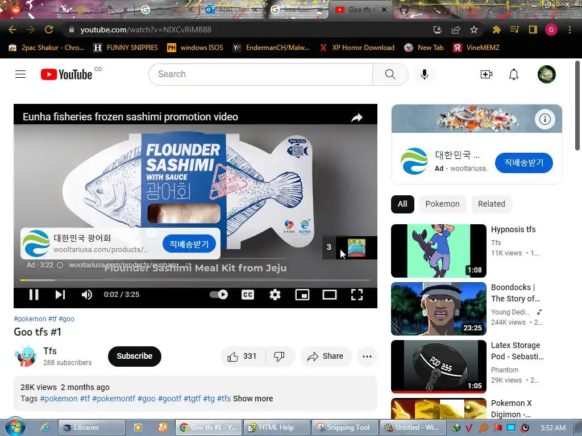Switch to miniplayer mode
Image resolution: width=582 pixels, height=436 pixels.
pyautogui.click(x=302, y=295)
